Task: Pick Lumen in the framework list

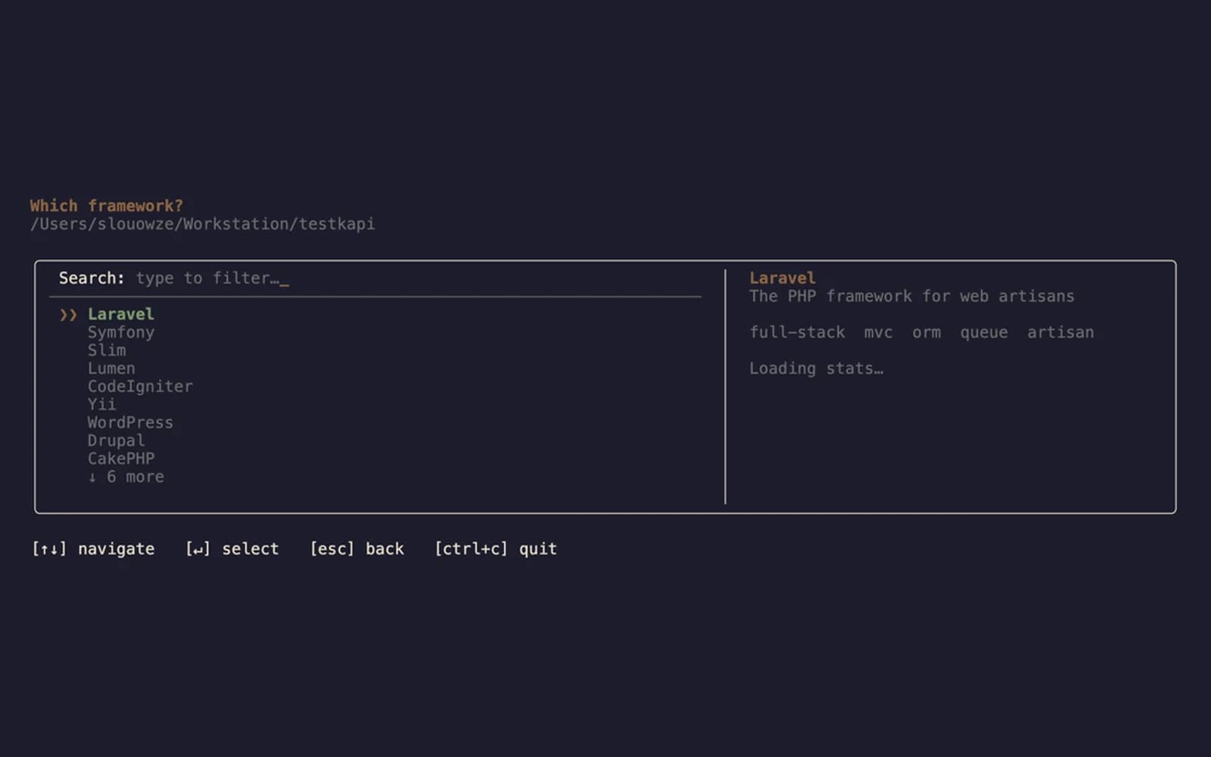Action: tap(111, 369)
